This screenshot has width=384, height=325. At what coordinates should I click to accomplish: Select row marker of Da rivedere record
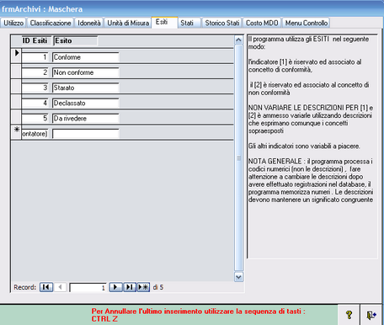pyautogui.click(x=17, y=117)
